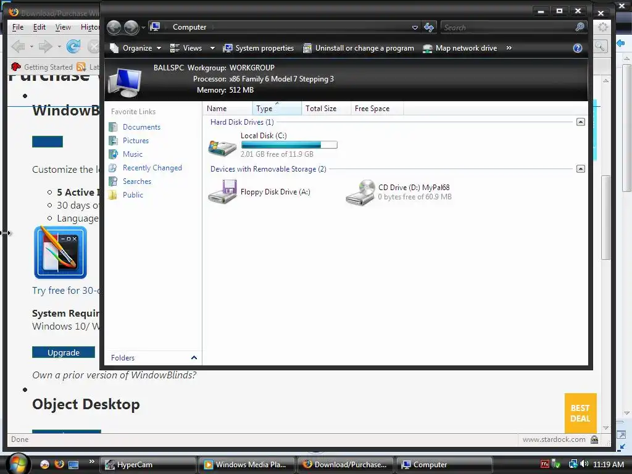Click Map network drive
Image resolution: width=632 pixels, height=474 pixels.
460,48
